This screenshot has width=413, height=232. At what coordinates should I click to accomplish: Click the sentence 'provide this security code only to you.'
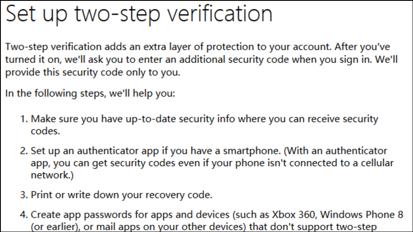(93, 72)
